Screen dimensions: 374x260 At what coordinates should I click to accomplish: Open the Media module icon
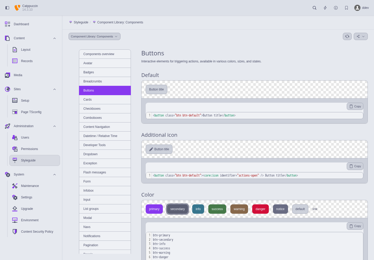[x=8, y=75]
